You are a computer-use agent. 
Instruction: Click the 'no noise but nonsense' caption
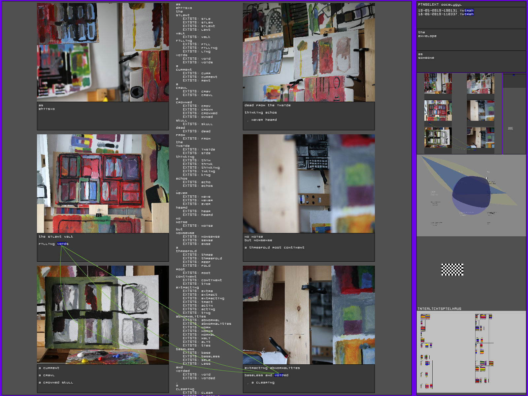(x=258, y=239)
